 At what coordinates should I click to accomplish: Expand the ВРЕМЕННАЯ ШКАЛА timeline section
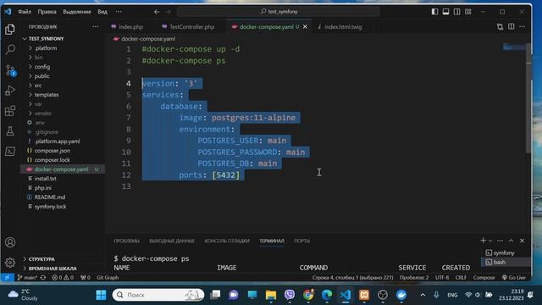[x=53, y=269]
